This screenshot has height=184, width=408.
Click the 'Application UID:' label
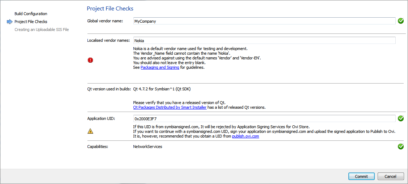click(x=101, y=118)
